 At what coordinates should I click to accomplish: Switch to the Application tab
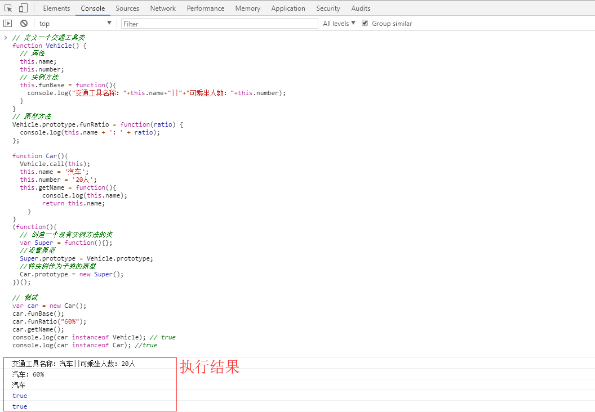pos(288,8)
